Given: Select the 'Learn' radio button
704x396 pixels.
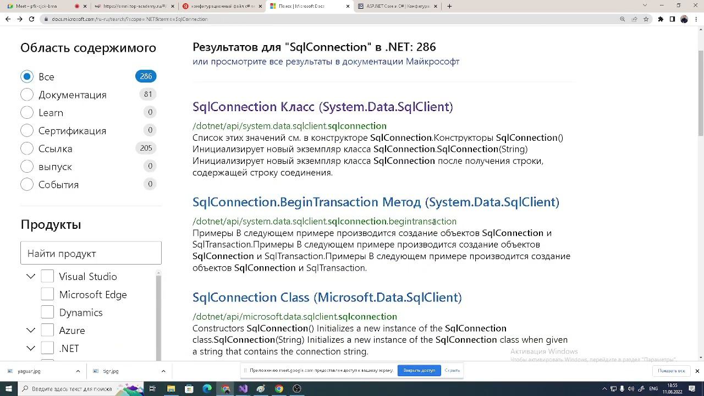Looking at the screenshot, I should (x=27, y=113).
